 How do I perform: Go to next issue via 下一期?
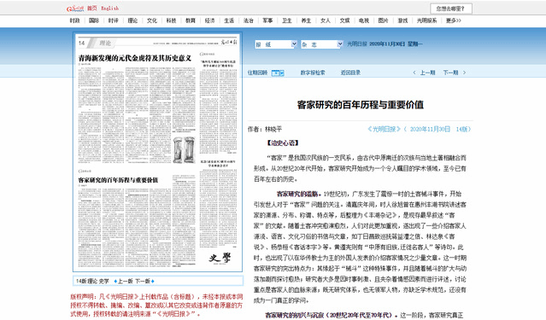tap(450, 73)
